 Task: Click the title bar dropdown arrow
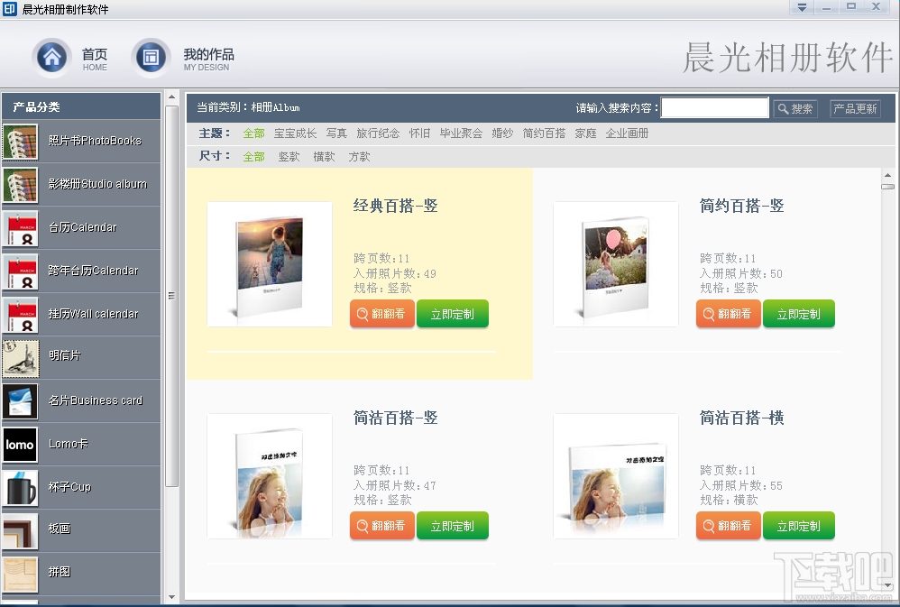coord(802,7)
